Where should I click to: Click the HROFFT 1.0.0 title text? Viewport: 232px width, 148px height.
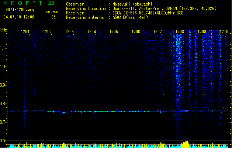coord(29,3)
